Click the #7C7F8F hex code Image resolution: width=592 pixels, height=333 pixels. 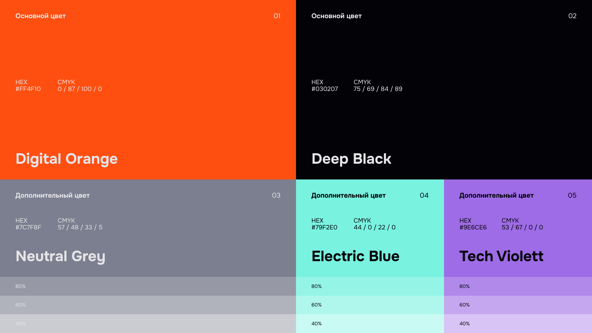click(x=28, y=227)
